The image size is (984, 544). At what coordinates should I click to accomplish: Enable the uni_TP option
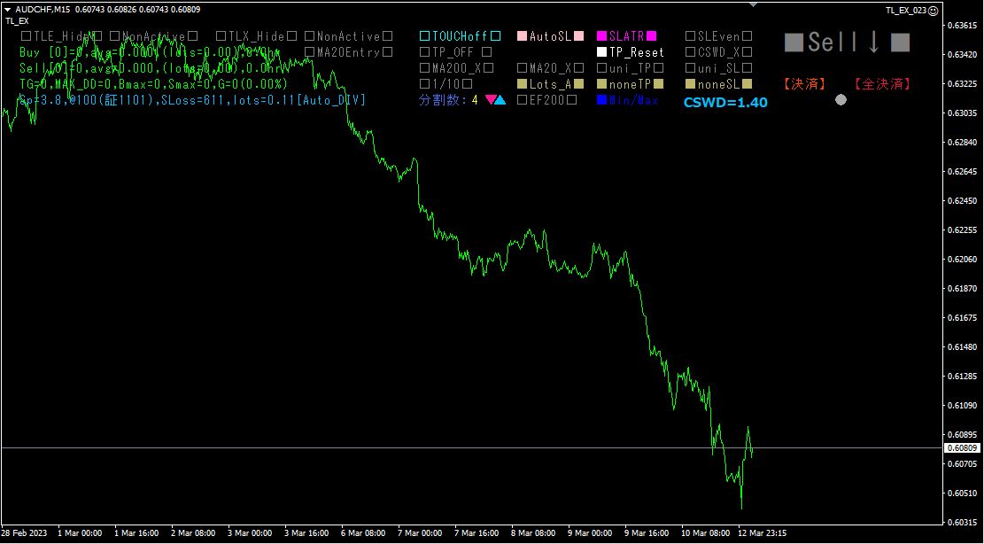630,67
